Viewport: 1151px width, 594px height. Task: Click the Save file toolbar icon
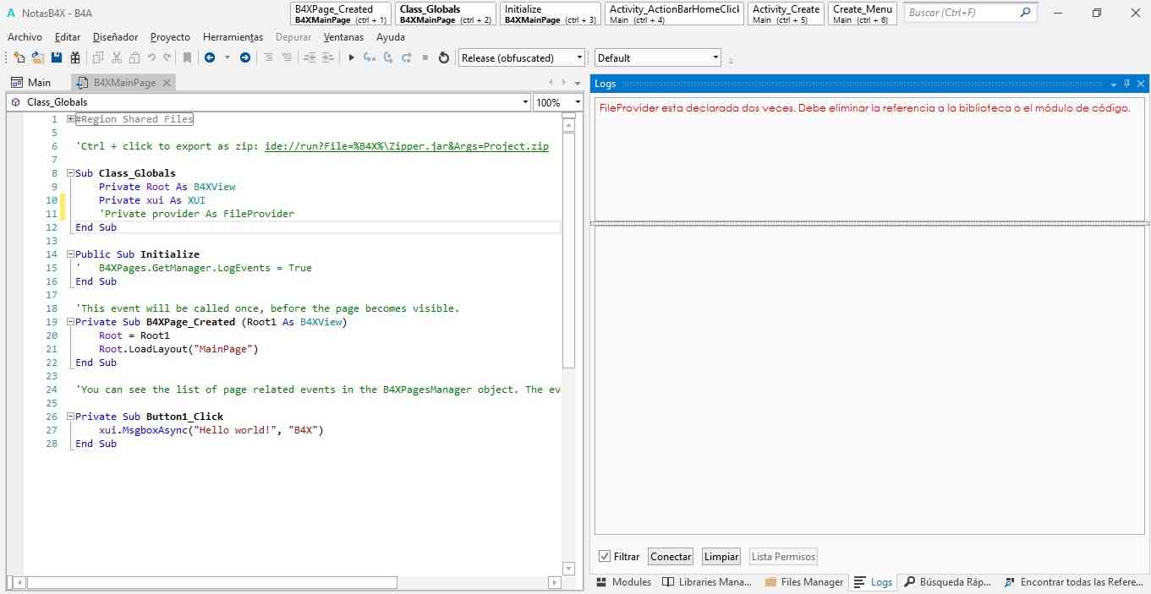57,57
